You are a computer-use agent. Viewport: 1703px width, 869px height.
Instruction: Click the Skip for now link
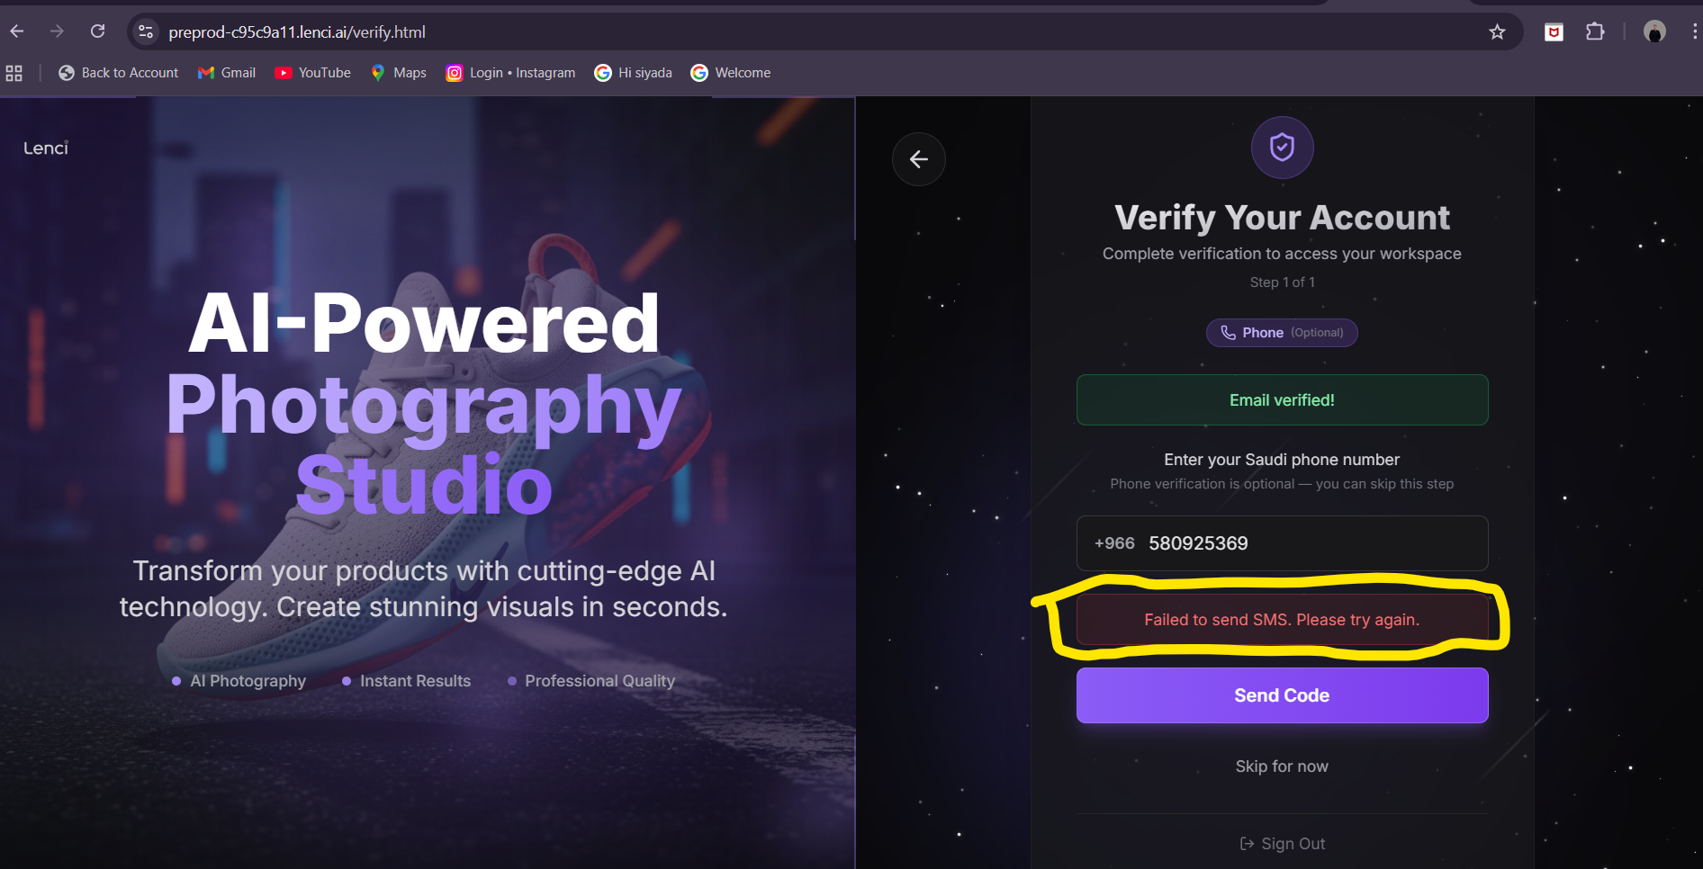pos(1282,766)
